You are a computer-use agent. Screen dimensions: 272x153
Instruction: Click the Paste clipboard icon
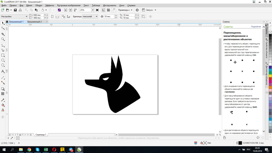click(36, 10)
